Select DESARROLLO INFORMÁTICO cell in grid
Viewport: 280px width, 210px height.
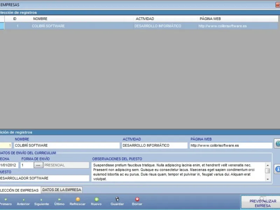point(165,26)
